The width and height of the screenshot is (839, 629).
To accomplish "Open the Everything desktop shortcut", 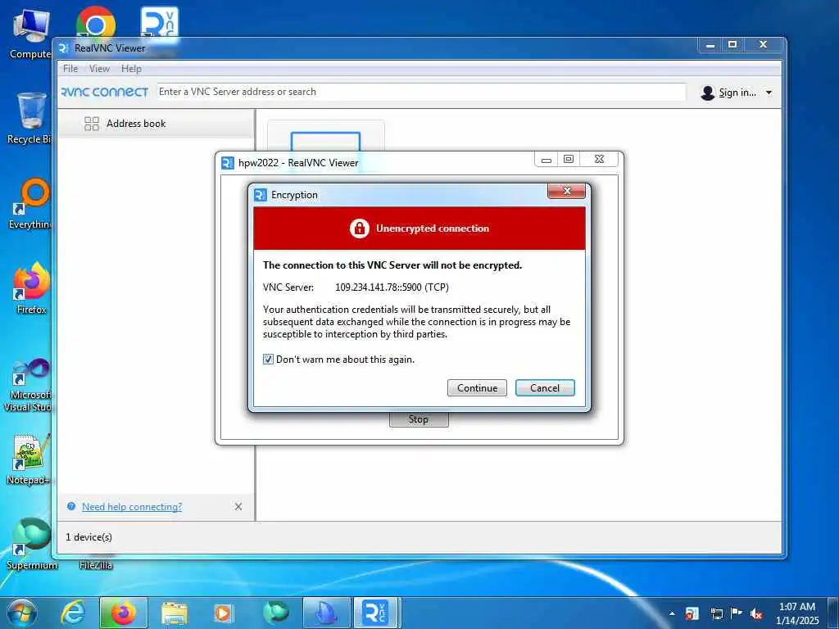I will click(x=31, y=204).
